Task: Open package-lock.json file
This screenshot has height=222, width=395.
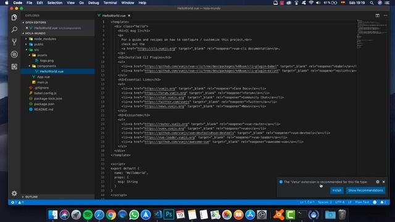Action: [48, 99]
